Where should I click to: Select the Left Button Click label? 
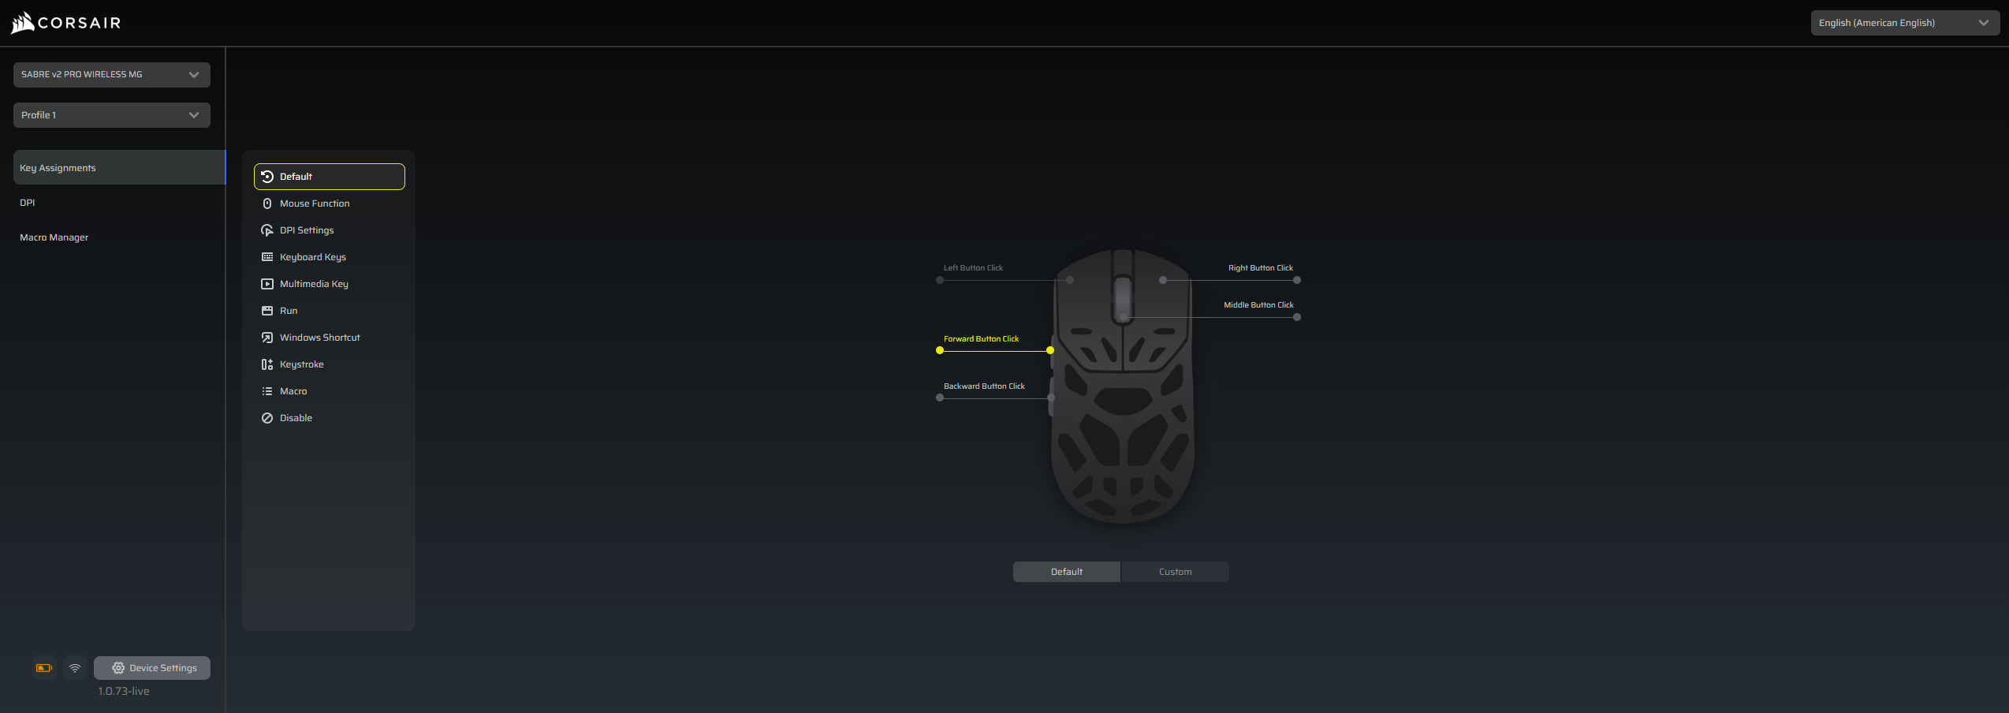(973, 268)
